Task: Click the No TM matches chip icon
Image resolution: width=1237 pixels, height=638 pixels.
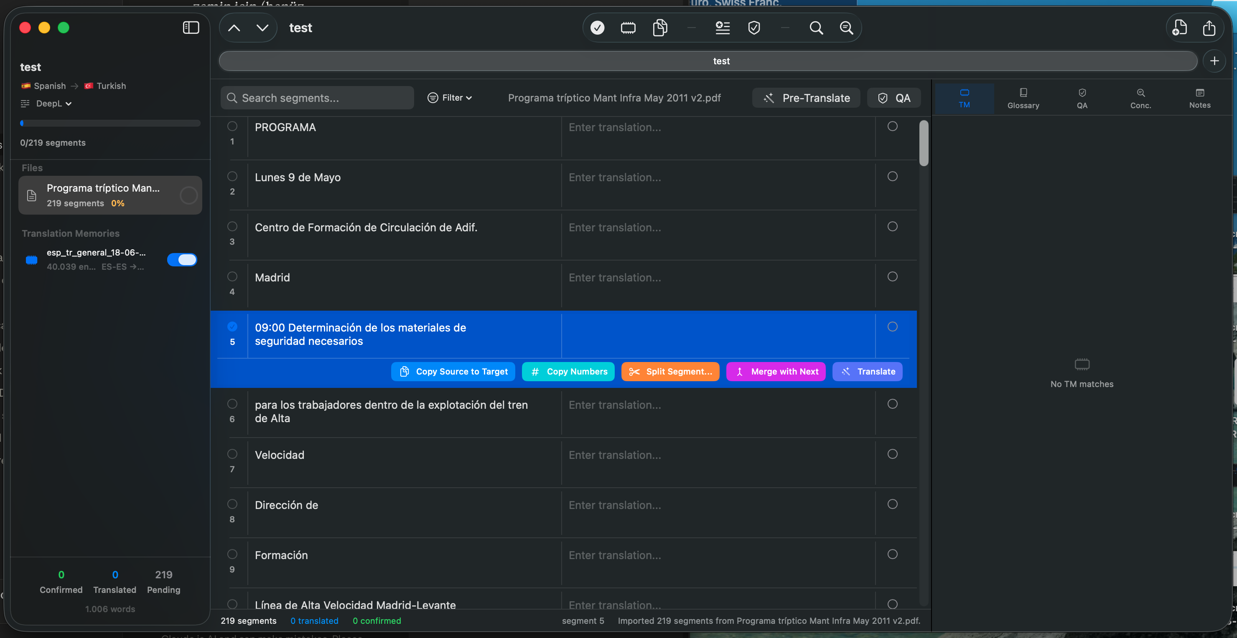Action: click(1082, 365)
